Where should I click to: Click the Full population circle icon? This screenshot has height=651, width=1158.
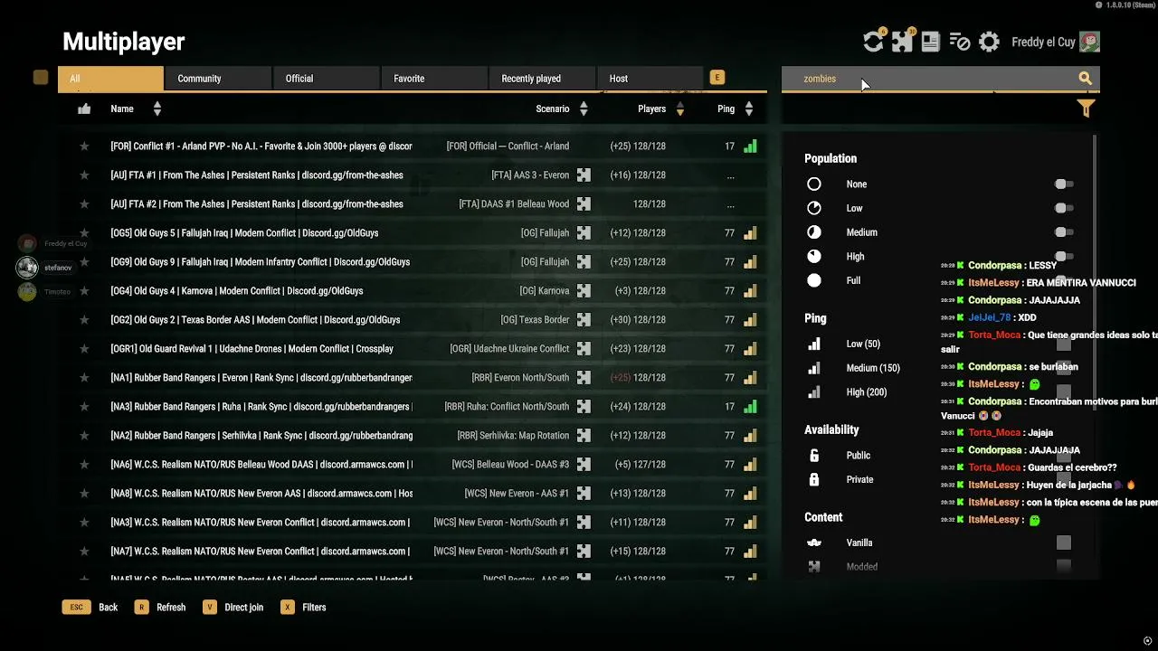[x=814, y=280]
